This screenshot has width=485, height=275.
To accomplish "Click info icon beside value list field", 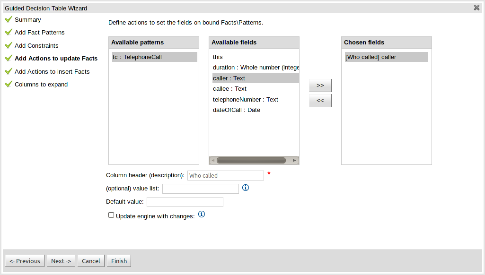I will 246,188.
